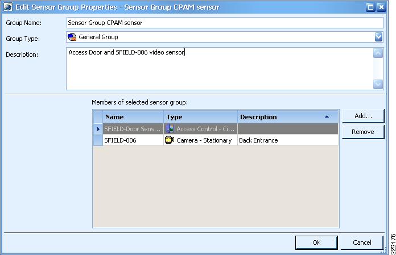Click the row header of SFIELD-006
Viewport: 396px width, 255px height.
pyautogui.click(x=98, y=140)
